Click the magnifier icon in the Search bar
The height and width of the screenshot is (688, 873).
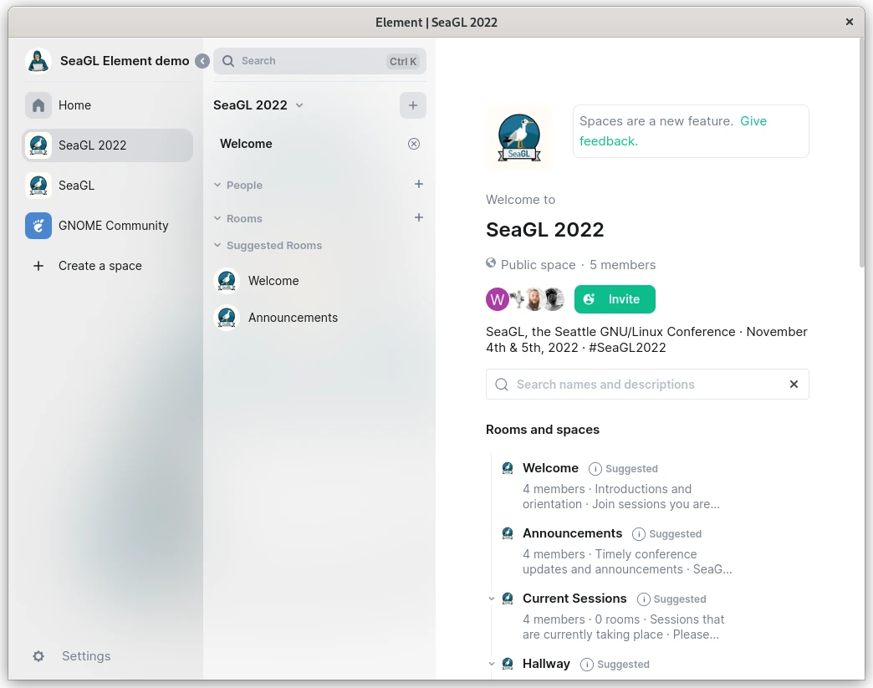[228, 61]
